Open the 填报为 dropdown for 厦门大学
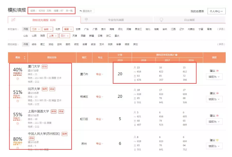 coord(214,77)
